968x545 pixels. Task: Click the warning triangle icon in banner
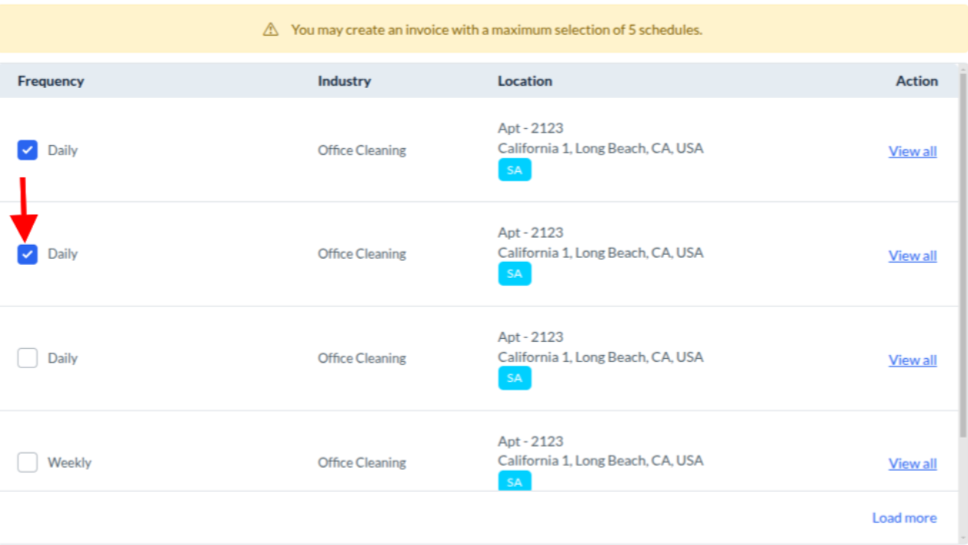pos(270,30)
